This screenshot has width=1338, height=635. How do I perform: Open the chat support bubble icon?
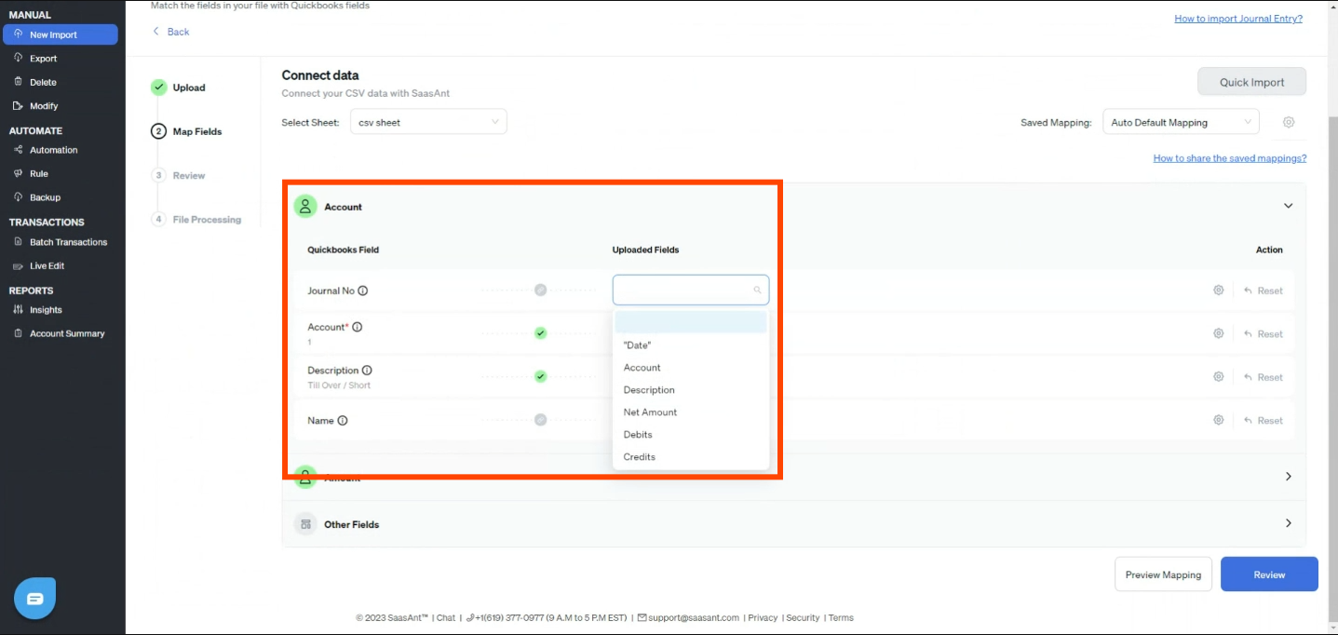click(x=35, y=598)
